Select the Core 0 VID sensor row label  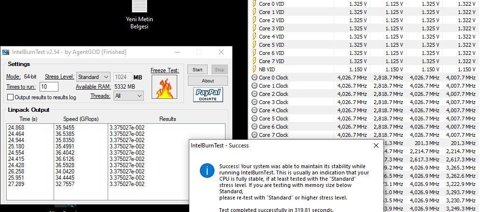coord(271,4)
